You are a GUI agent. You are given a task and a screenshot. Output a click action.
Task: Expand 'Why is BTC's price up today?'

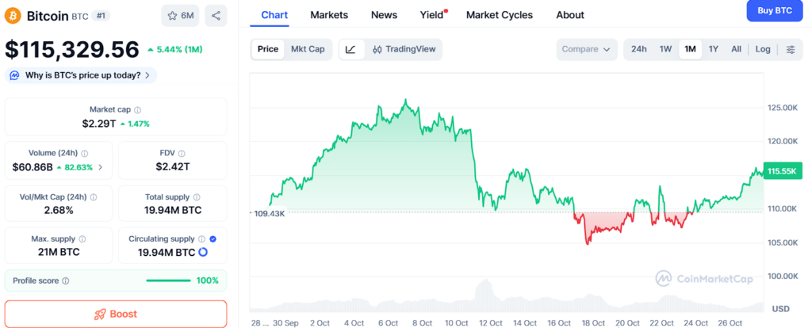click(81, 75)
